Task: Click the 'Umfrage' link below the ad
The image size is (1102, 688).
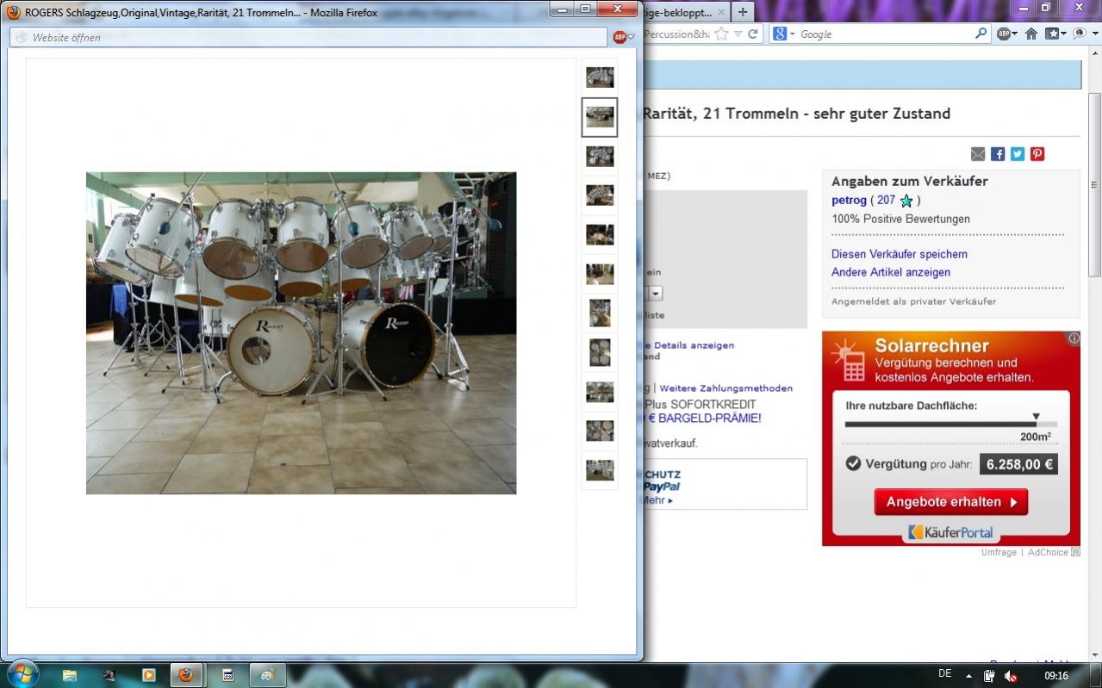Action: point(999,553)
